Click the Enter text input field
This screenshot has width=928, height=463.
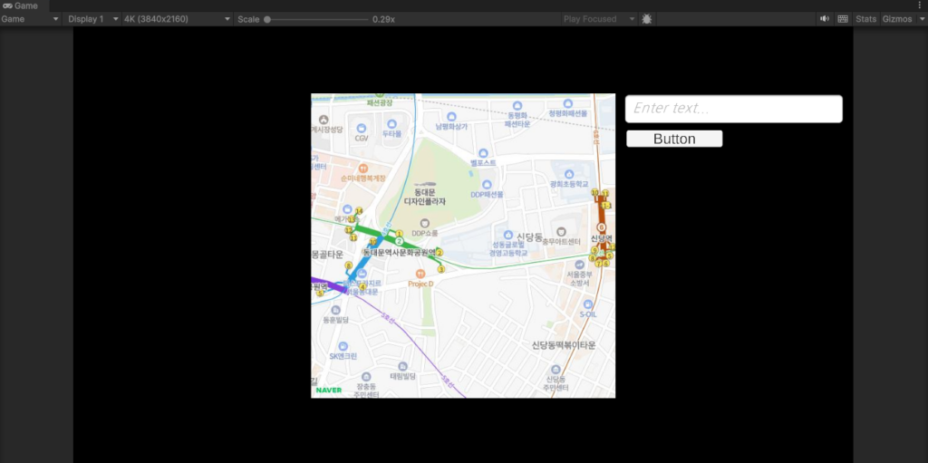[x=734, y=109]
